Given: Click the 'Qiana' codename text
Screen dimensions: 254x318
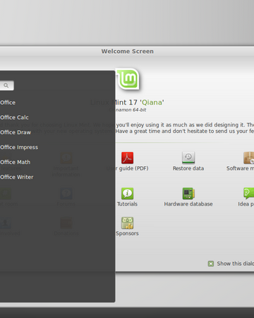Looking at the screenshot, I should [152, 102].
